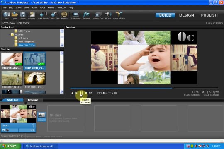
Task: Open the Publish menu
Action: click(51, 7)
